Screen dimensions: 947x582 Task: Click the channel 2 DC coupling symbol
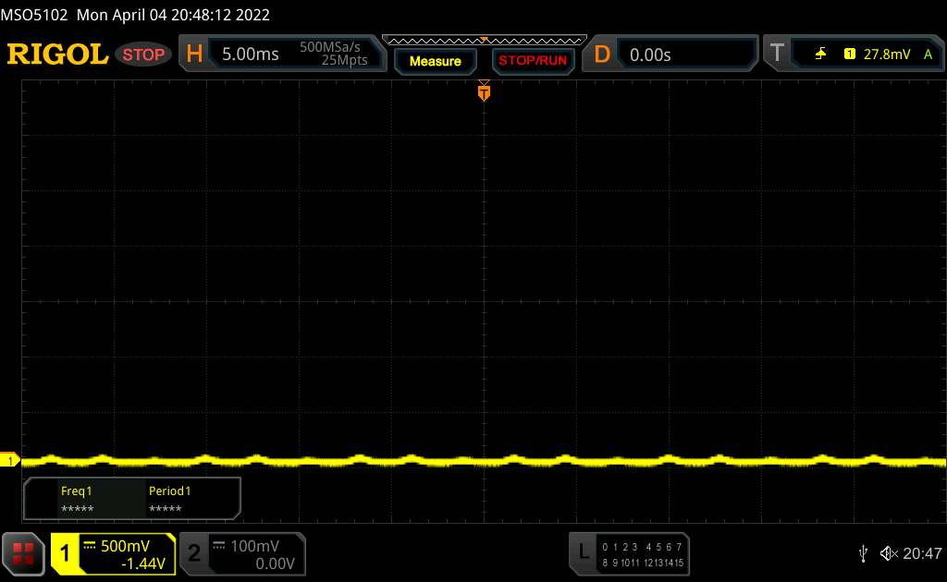(x=219, y=545)
